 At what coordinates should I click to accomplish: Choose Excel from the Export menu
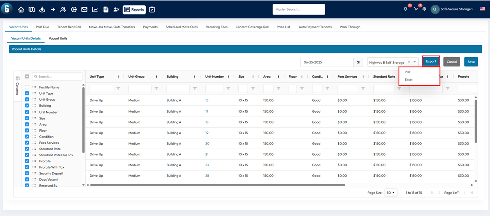(409, 80)
